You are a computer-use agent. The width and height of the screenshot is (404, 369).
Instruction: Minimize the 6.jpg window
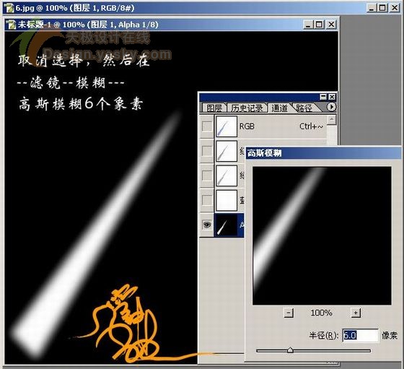pos(372,8)
